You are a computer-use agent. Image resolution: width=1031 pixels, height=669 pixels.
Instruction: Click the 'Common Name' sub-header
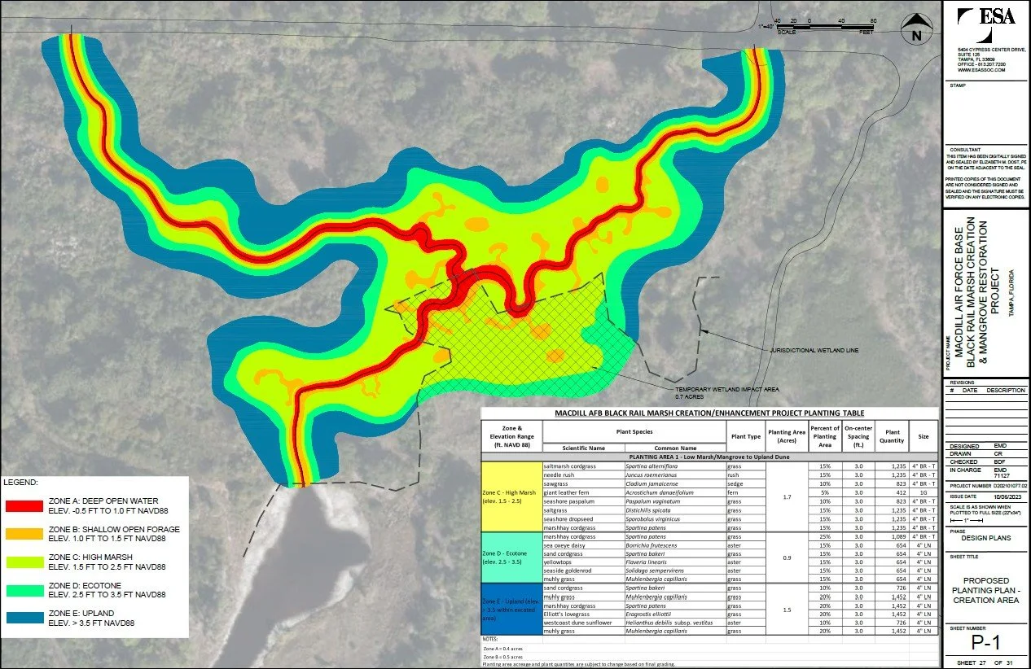[x=677, y=448]
